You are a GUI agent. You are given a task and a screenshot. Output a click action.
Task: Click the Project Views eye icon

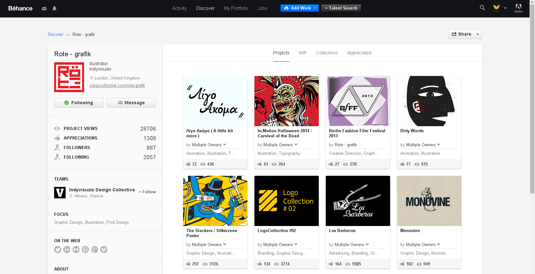(x=57, y=128)
